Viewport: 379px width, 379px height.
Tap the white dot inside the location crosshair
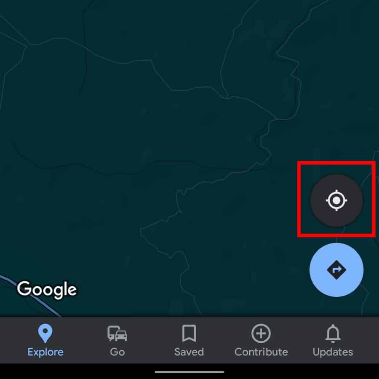(x=336, y=200)
